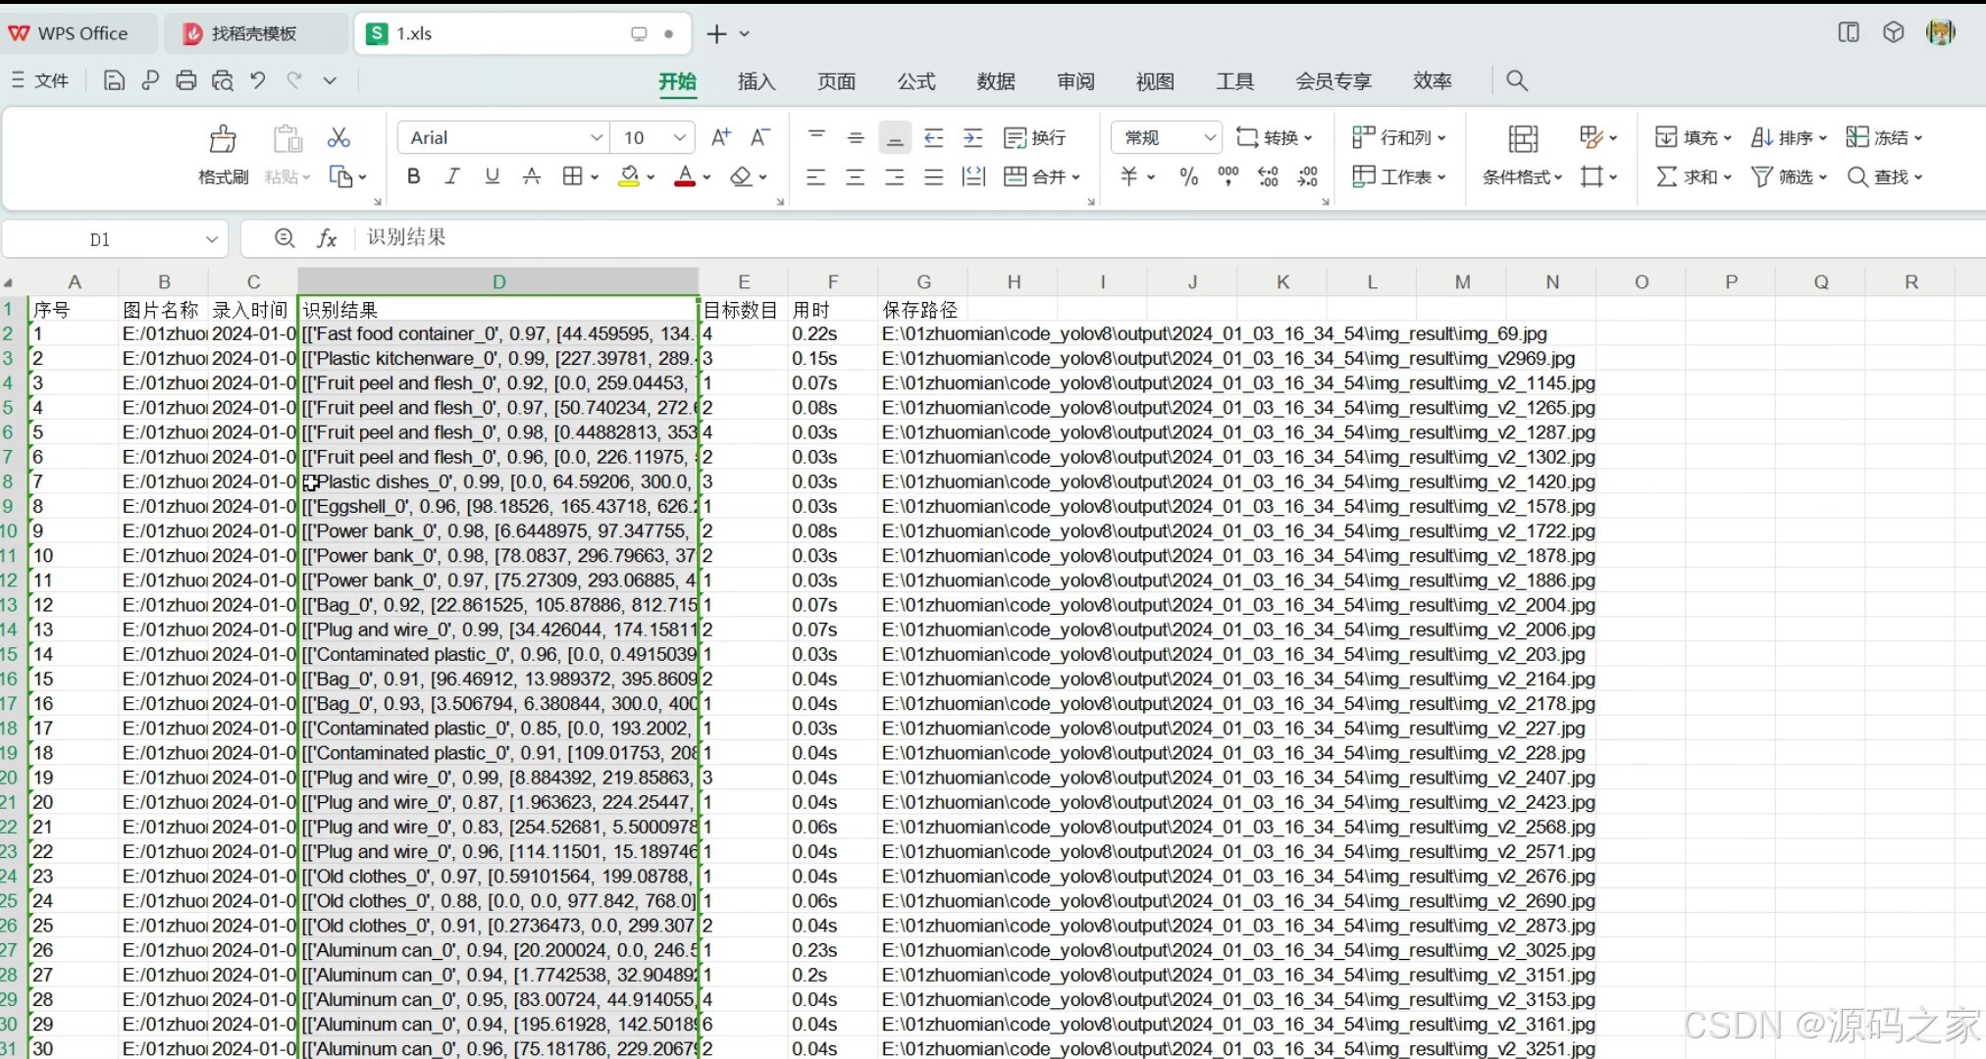Pick the red font color swatch
1986x1059 pixels.
(x=684, y=176)
